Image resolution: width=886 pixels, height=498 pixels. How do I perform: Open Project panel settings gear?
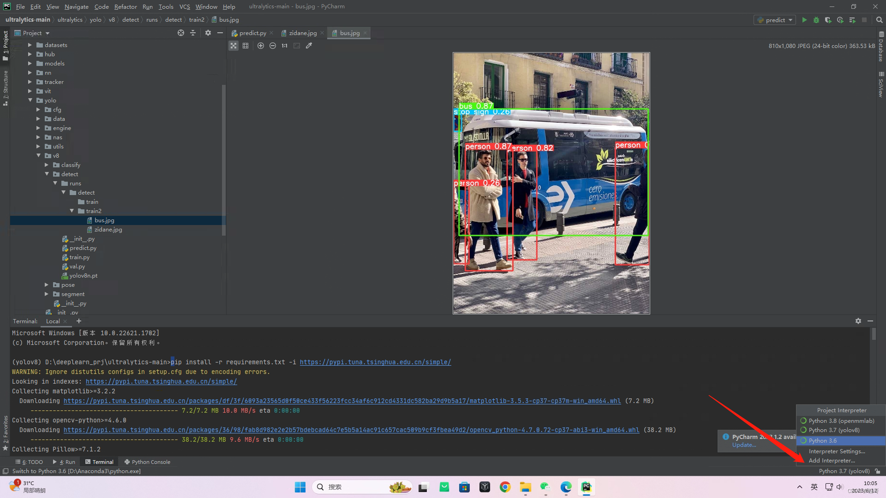pyautogui.click(x=208, y=33)
